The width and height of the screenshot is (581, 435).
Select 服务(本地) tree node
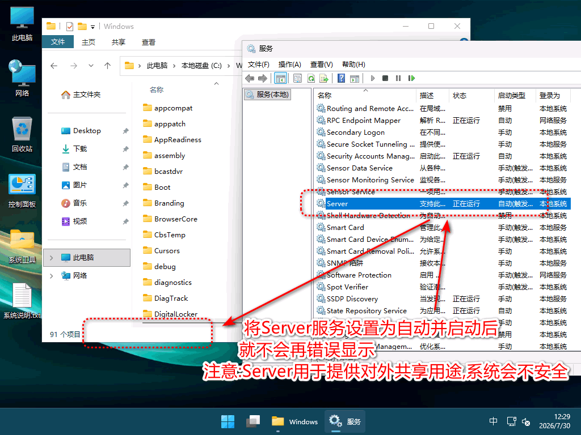point(268,95)
